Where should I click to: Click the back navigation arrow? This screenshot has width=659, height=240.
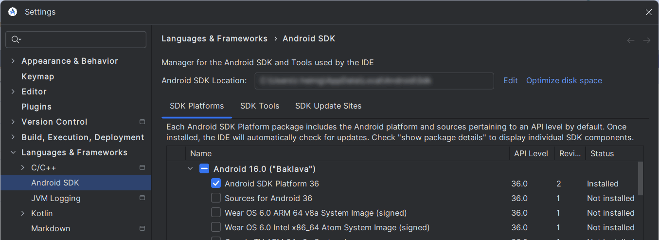(x=631, y=40)
